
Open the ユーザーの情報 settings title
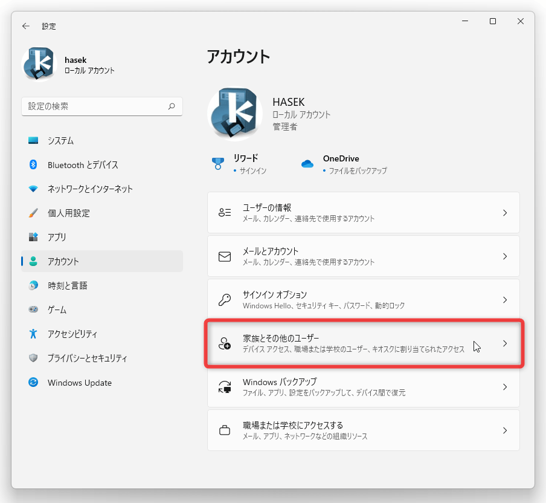[x=267, y=208]
